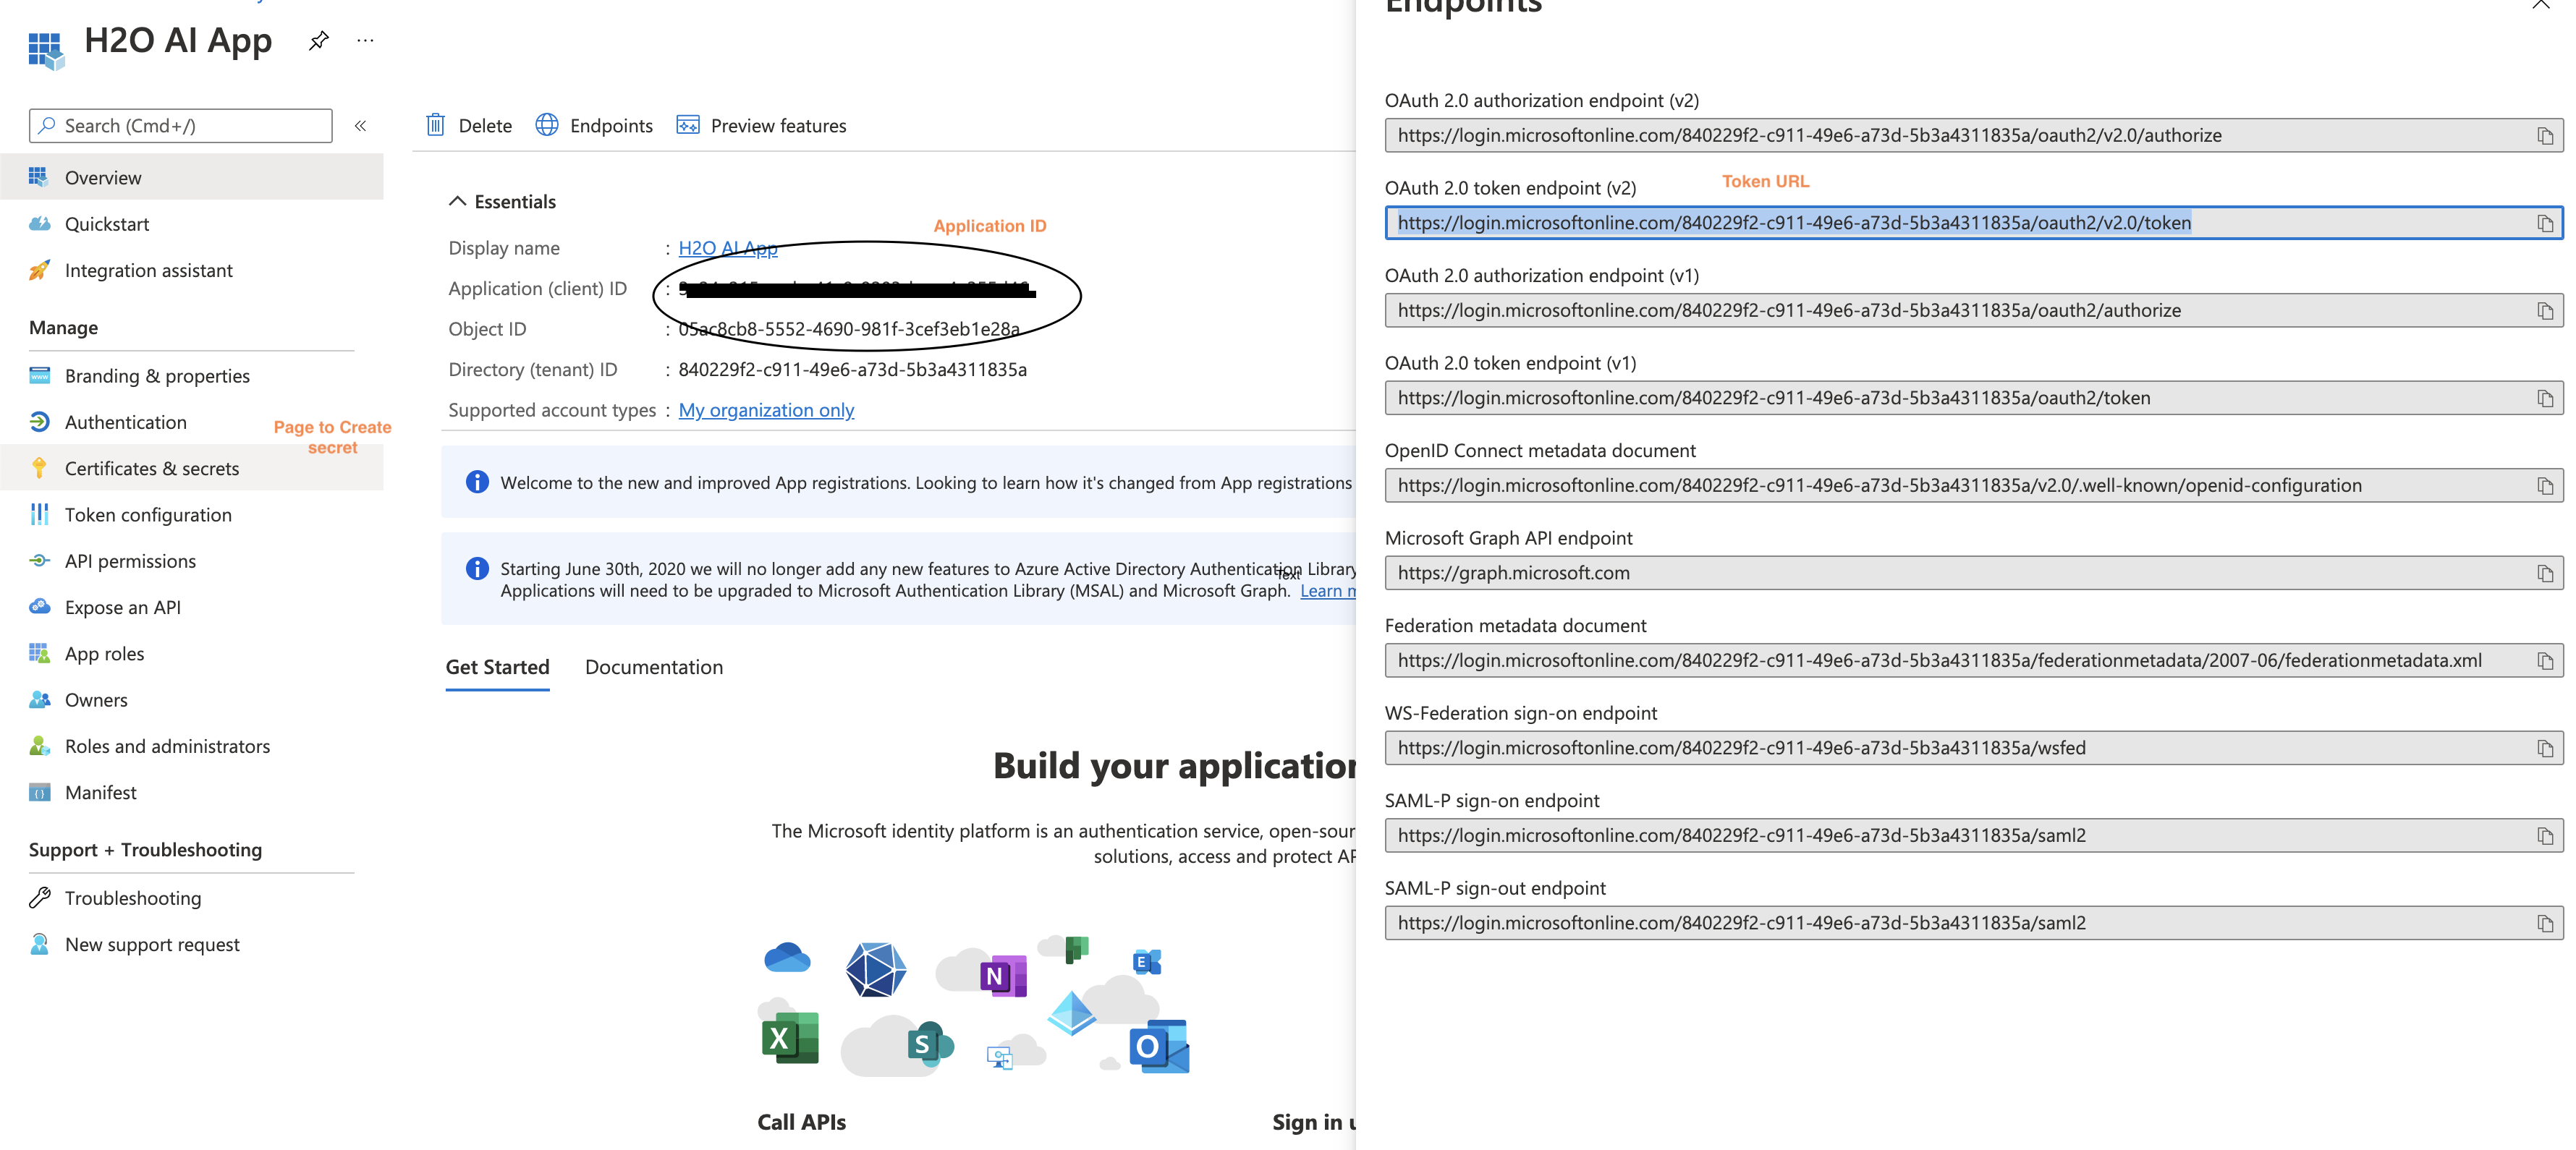Switch to the Documentation tab

tap(654, 666)
